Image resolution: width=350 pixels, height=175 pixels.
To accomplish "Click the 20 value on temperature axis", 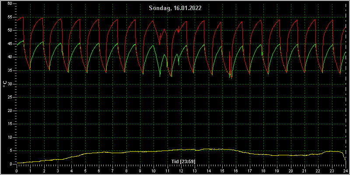I will 10,111.
